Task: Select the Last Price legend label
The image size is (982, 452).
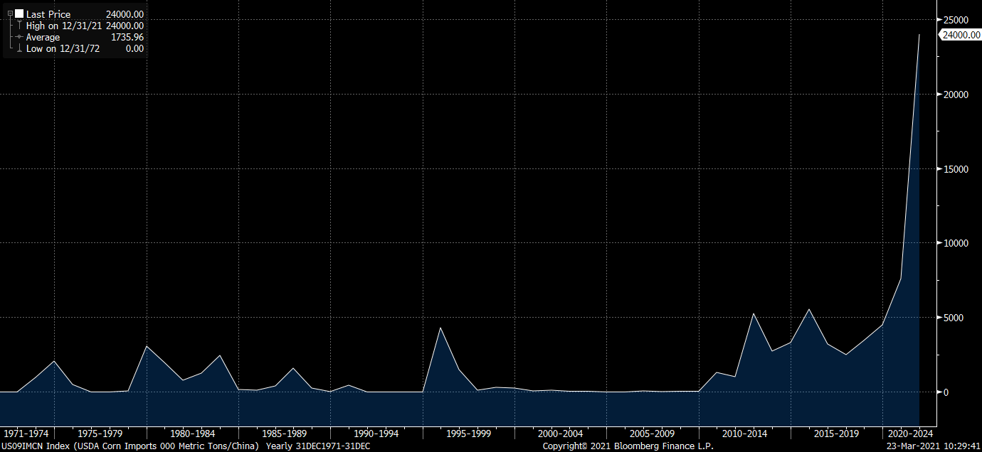Action: pos(48,14)
